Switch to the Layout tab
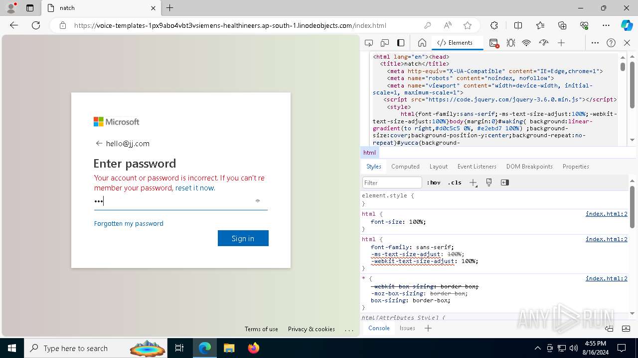The image size is (638, 358). (x=439, y=167)
